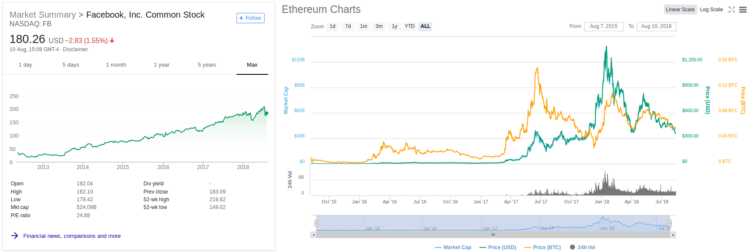The image size is (751, 252).
Task: Set Ethereum chart zoom to 7d
Action: point(348,26)
